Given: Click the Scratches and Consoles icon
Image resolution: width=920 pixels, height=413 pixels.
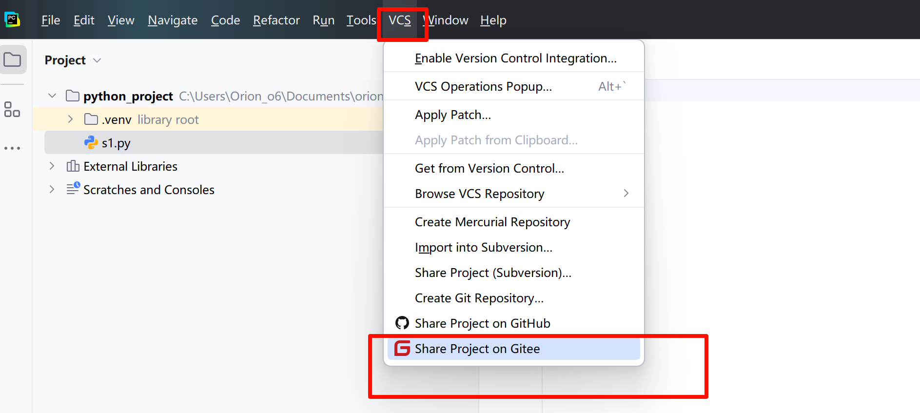Looking at the screenshot, I should [73, 189].
